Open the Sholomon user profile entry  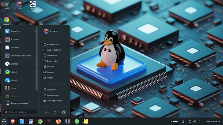51,31
